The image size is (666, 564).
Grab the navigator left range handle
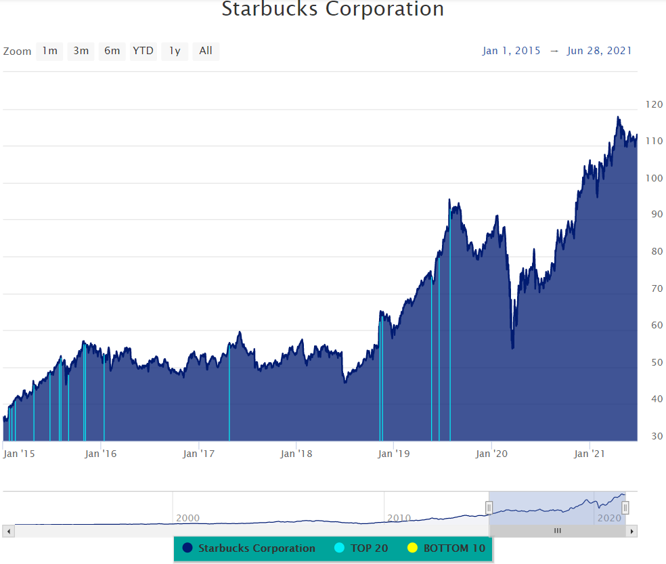click(x=489, y=508)
